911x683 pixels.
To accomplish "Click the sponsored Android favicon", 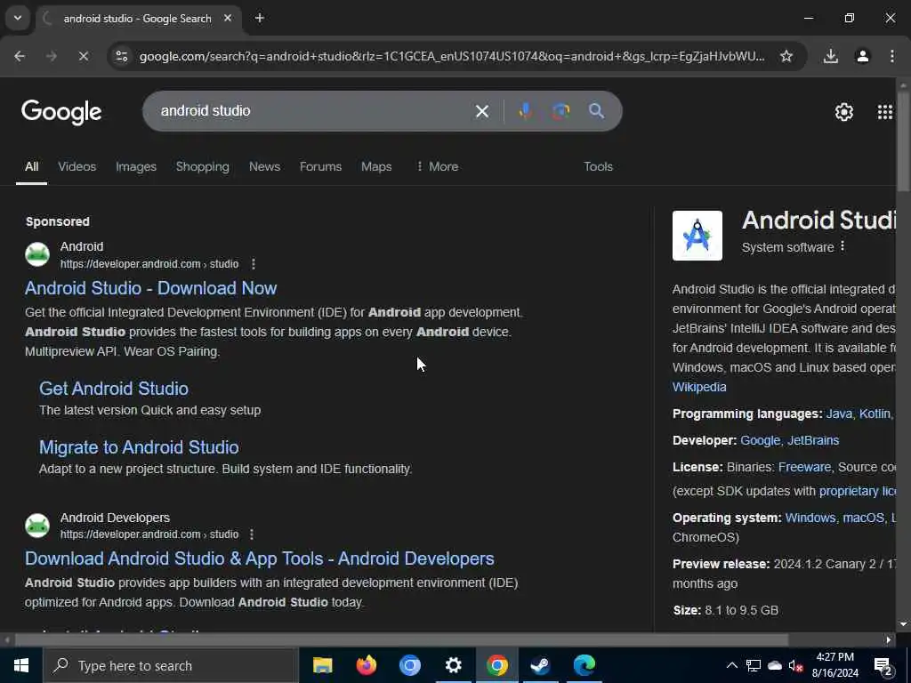I will click(x=37, y=254).
